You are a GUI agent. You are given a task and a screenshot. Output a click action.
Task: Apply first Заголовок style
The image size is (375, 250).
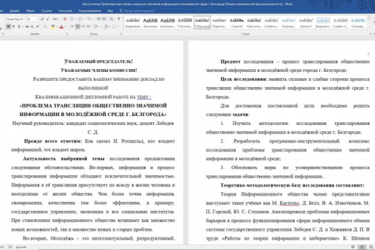coord(150,22)
